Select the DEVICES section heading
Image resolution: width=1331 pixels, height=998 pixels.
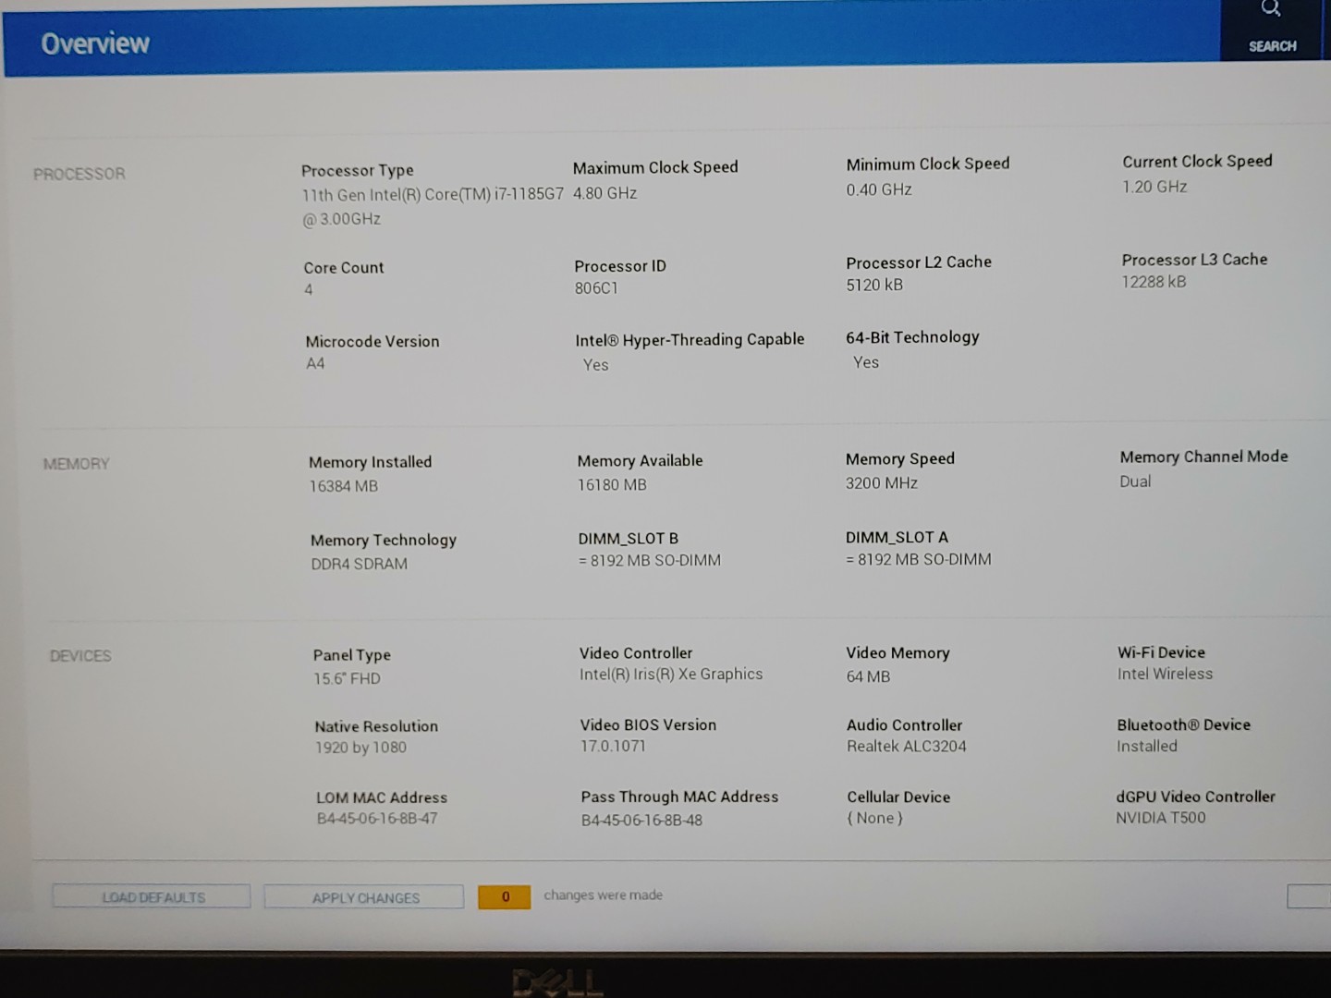[80, 656]
